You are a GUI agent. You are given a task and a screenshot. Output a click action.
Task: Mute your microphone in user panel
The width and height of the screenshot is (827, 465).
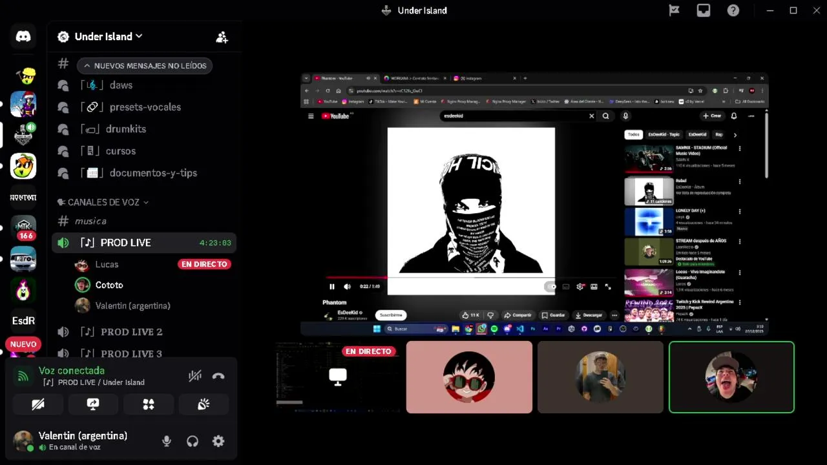167,441
